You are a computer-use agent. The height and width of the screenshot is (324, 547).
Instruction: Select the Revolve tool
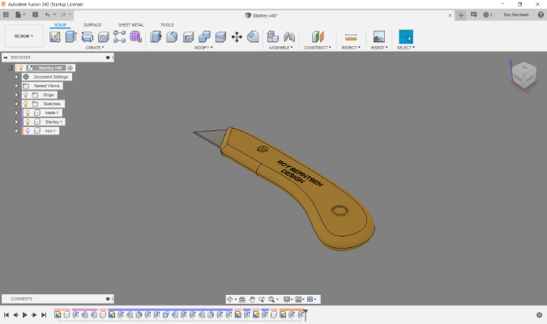click(88, 36)
